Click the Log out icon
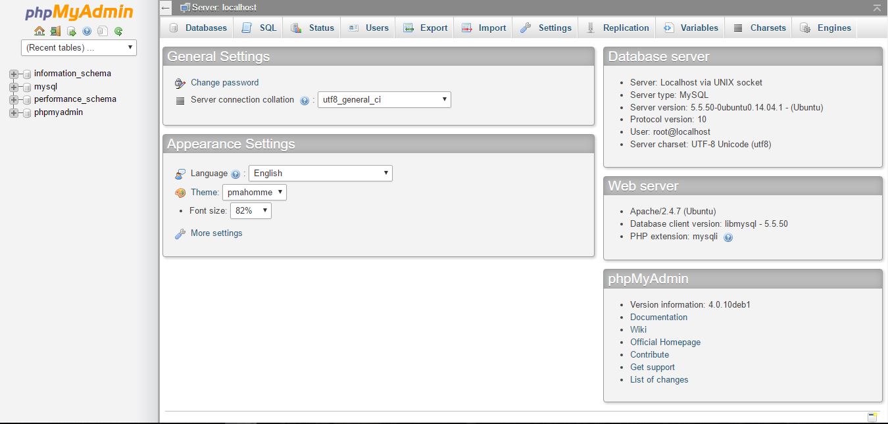 click(55, 31)
